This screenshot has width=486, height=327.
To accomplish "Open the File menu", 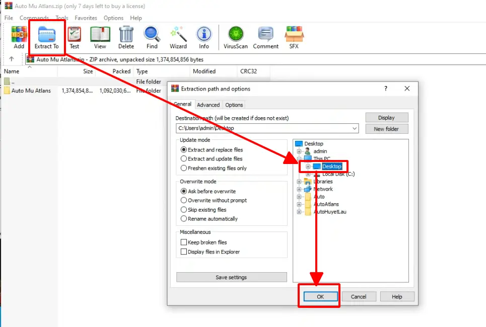I will point(9,18).
